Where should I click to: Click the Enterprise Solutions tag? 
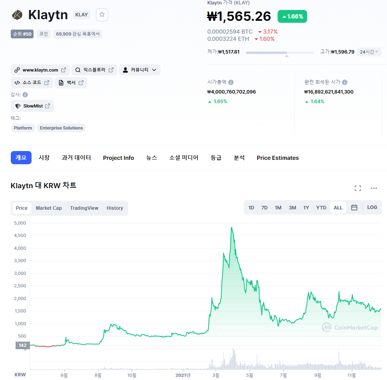tap(61, 128)
